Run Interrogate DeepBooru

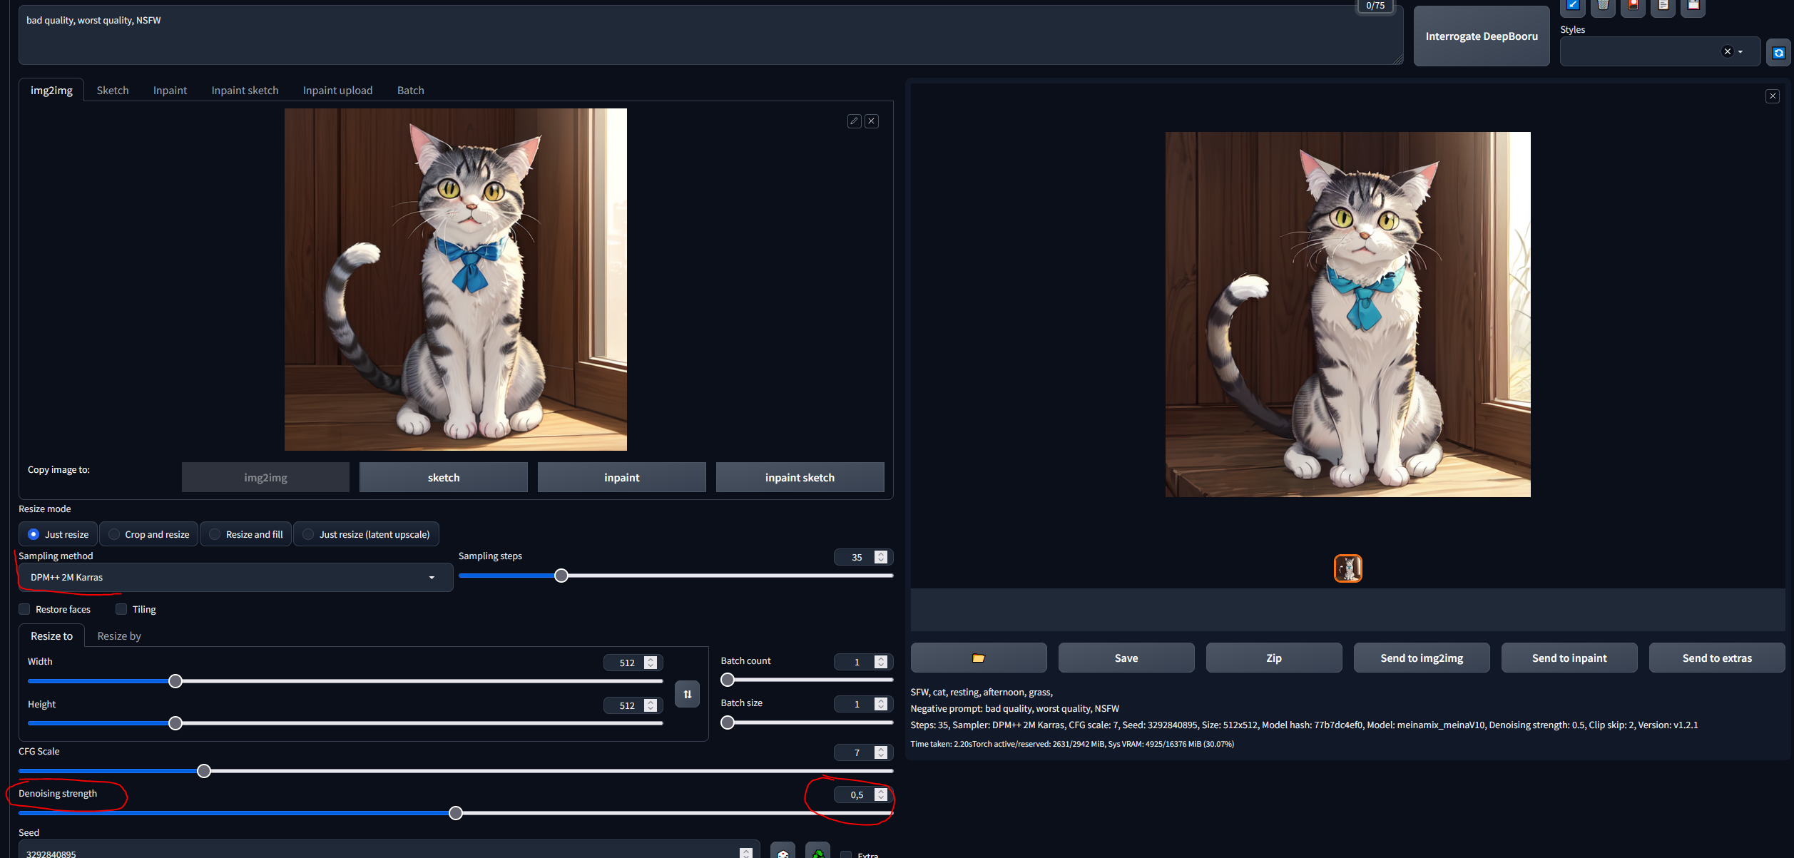pos(1482,36)
